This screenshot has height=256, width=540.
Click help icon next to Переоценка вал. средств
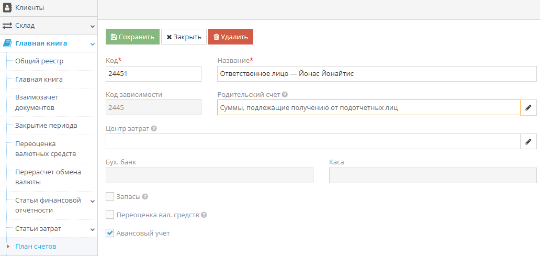point(204,215)
